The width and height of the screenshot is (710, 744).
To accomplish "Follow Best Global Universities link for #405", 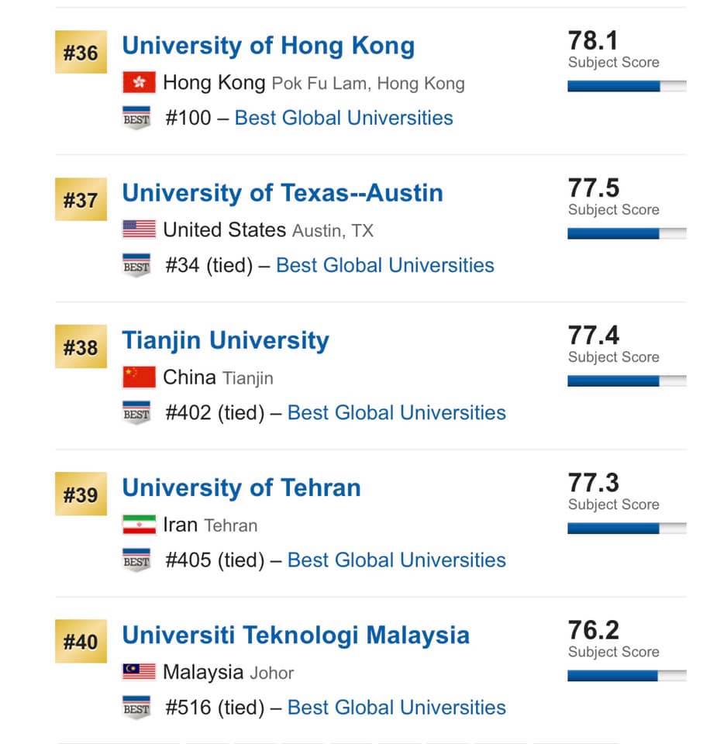I will pyautogui.click(x=396, y=560).
